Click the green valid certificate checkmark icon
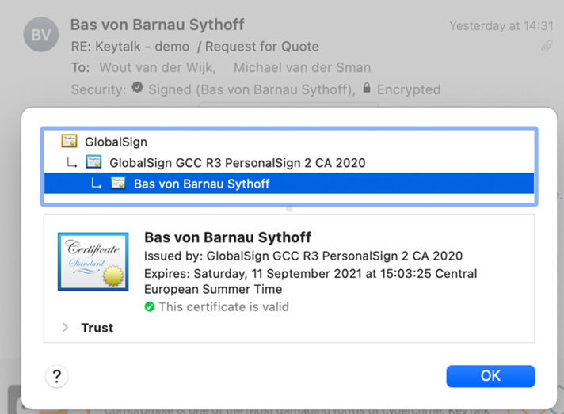Viewport: 564px width, 414px height. coord(150,306)
